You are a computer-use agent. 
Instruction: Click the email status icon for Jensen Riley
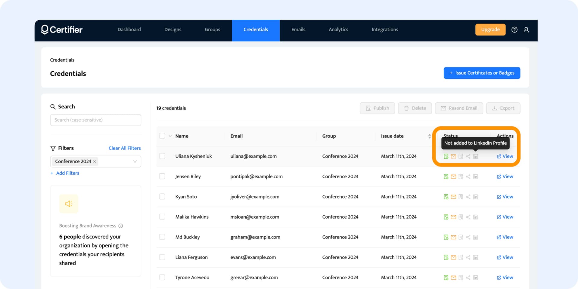point(453,177)
